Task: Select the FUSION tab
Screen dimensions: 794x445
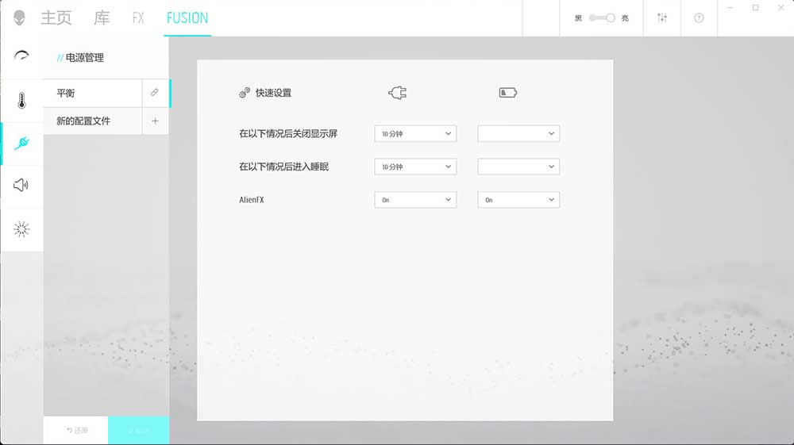Action: [187, 18]
